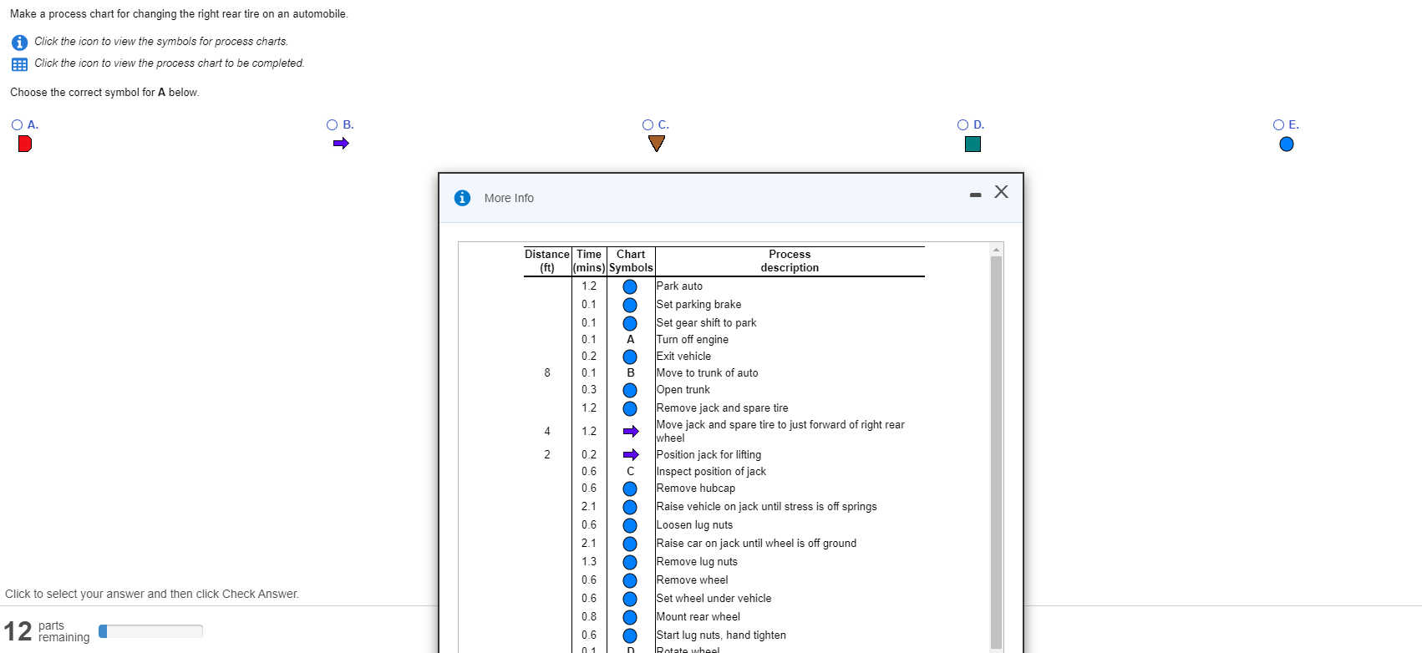Click the blue circle for Set parking brake
The width and height of the screenshot is (1422, 653).
coord(630,305)
